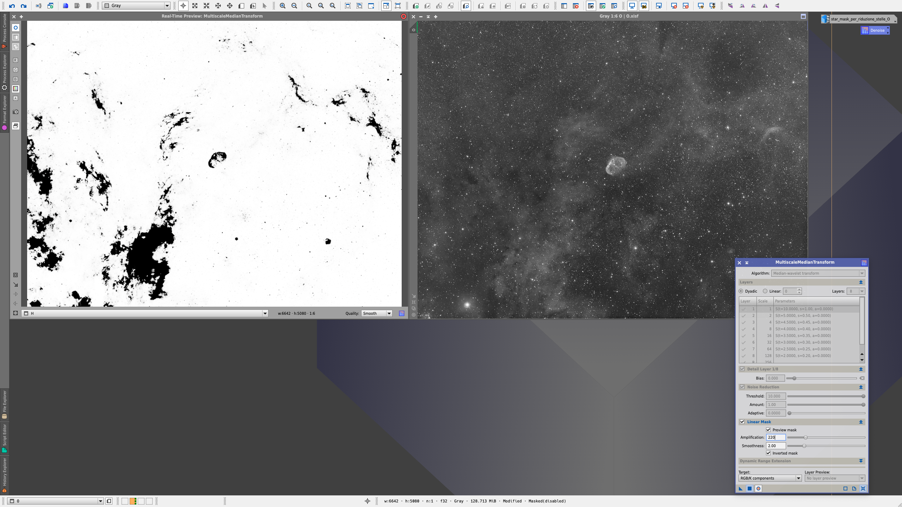This screenshot has width=902, height=507.
Task: Click the Zoom Out magnifier icon
Action: [294, 6]
